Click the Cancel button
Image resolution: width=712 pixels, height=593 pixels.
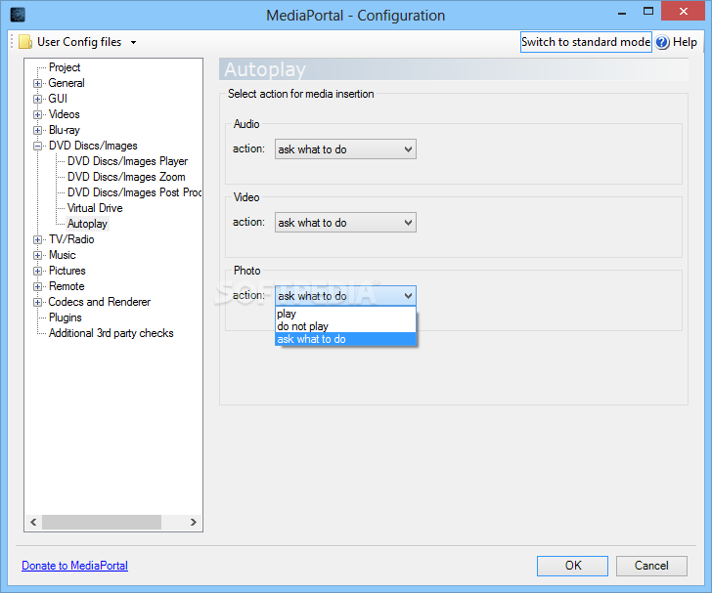651,566
